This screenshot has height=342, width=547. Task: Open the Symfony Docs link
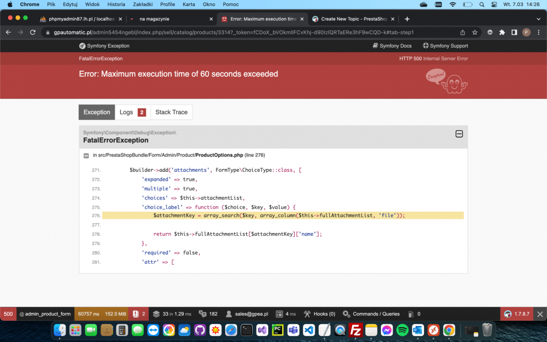click(x=392, y=46)
